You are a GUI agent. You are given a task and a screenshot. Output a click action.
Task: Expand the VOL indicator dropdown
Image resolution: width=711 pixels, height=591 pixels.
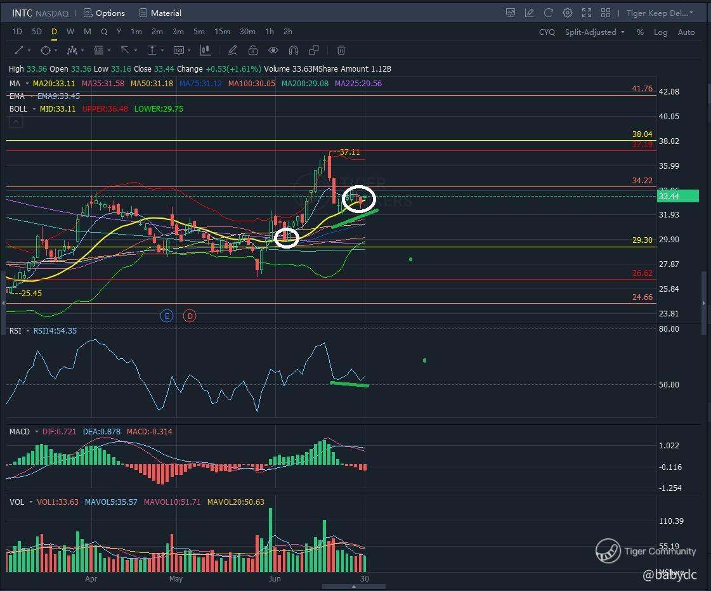tap(31, 502)
